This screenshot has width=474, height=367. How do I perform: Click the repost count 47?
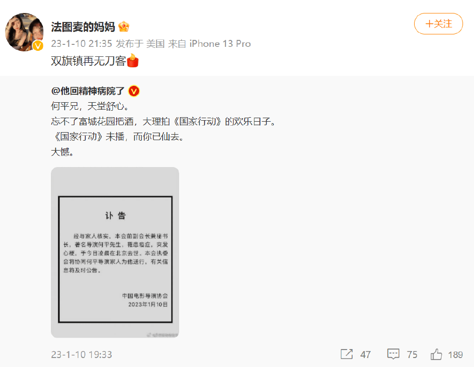coord(365,355)
